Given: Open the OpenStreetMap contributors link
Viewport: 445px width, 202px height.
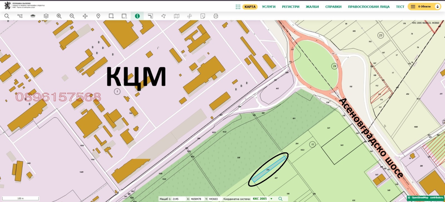Looking at the screenshot, I should 426,198.
